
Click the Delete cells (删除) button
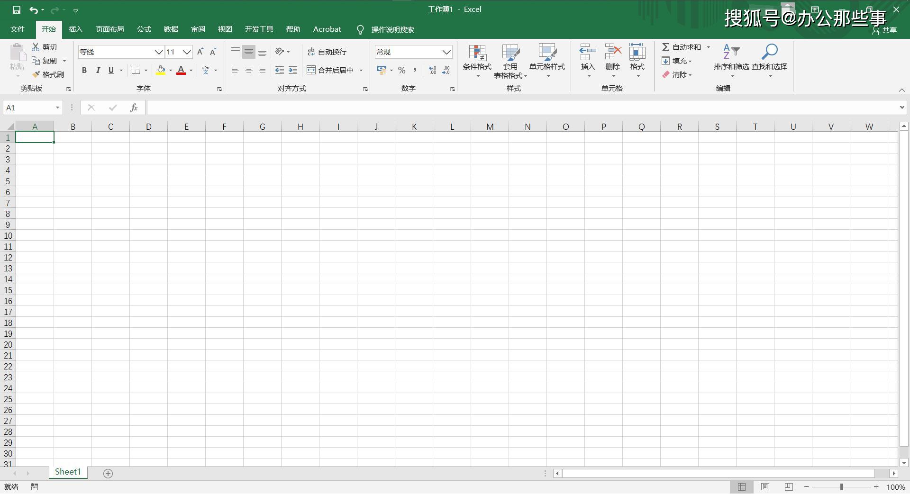(613, 62)
